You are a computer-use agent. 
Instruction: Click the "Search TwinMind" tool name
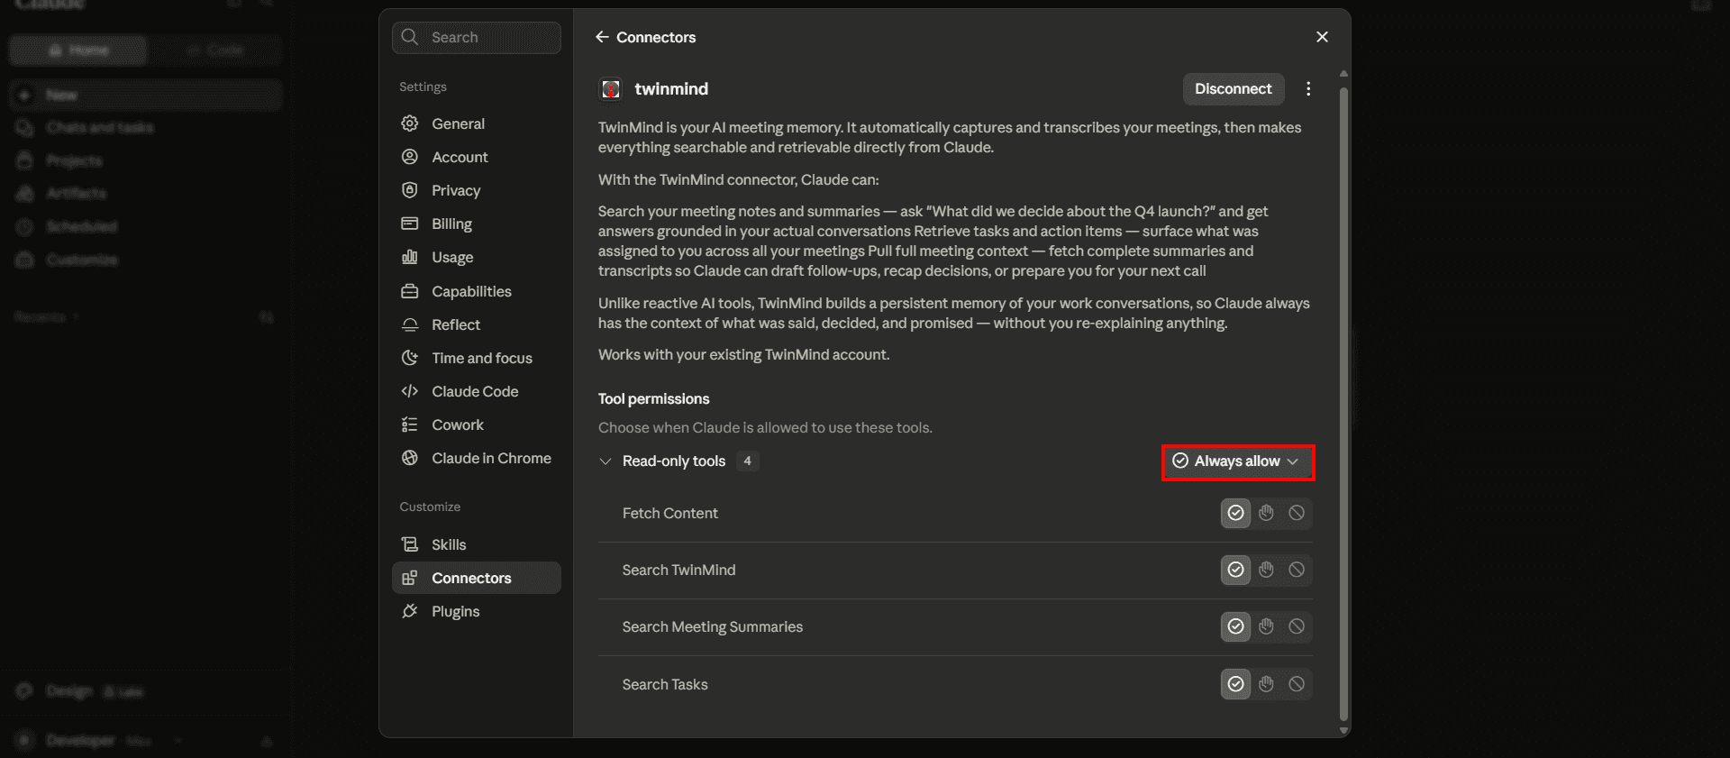(x=679, y=570)
